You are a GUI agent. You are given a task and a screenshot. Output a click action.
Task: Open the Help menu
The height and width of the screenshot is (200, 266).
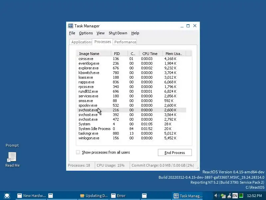click(x=135, y=33)
